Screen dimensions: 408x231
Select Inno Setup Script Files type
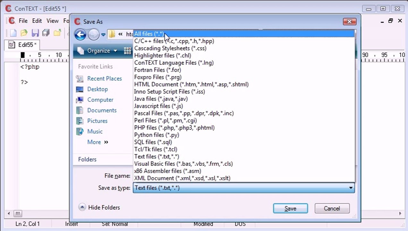244,91
